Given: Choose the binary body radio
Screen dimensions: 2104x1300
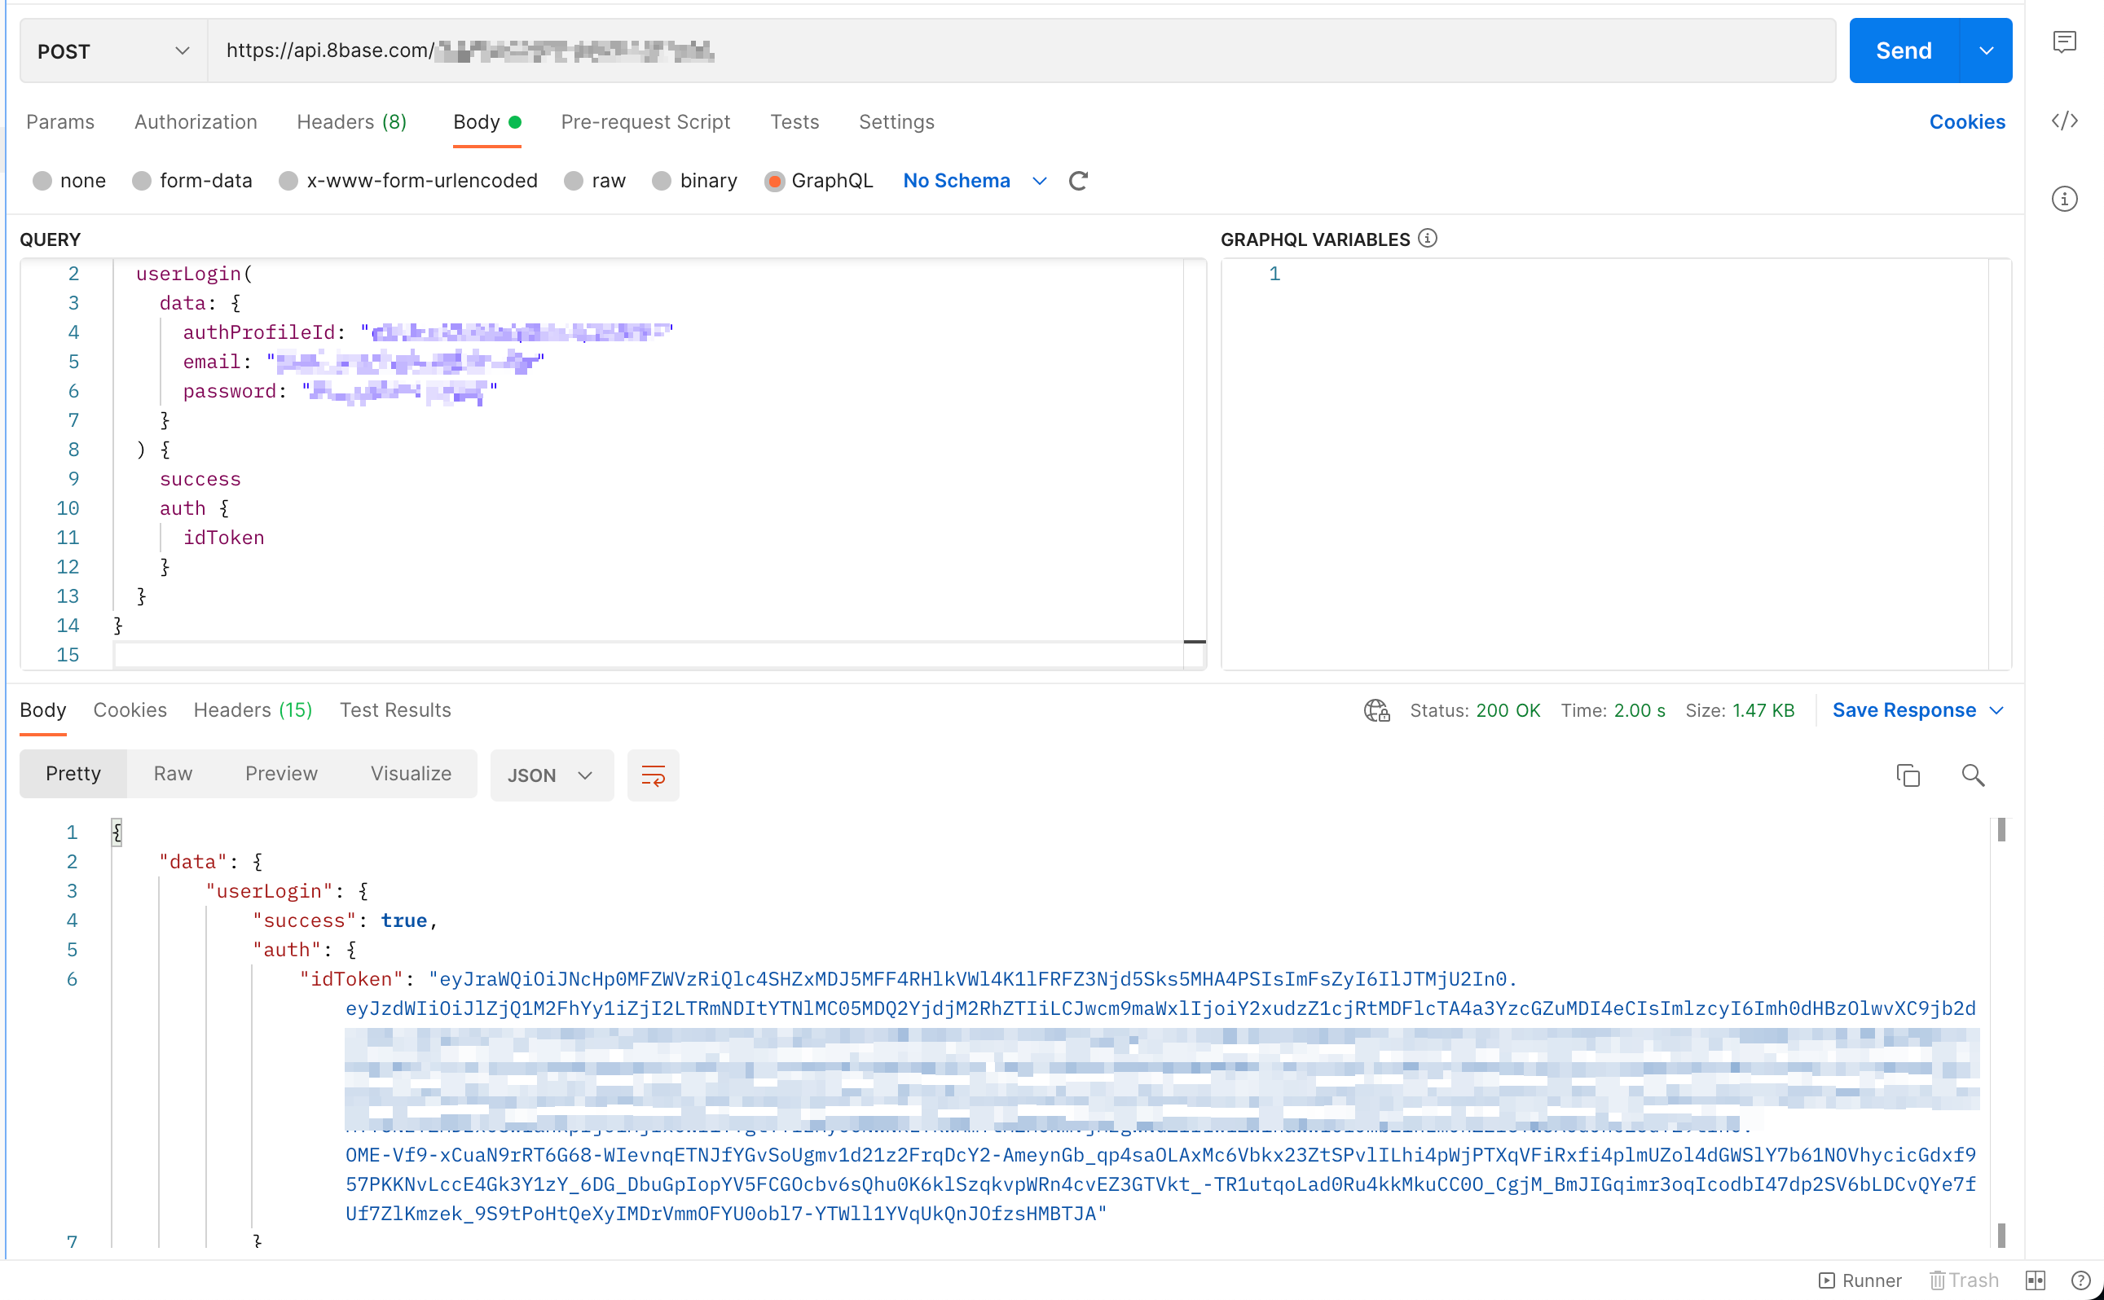Looking at the screenshot, I should click(x=662, y=181).
